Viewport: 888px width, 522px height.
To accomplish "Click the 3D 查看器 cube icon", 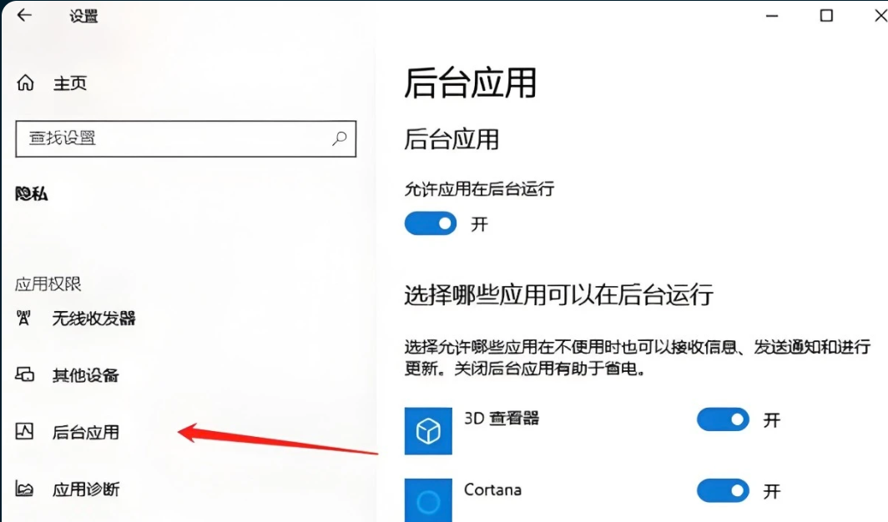I will [x=428, y=431].
